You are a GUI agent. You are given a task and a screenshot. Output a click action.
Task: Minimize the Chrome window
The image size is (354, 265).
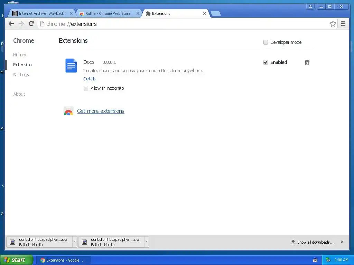[321, 7]
